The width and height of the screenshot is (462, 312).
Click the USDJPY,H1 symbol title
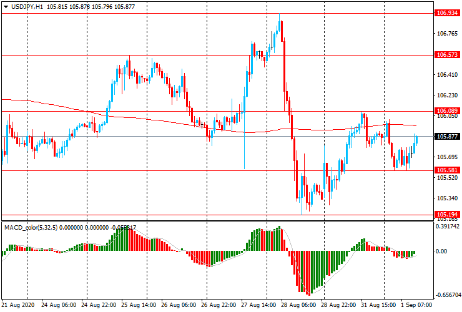click(27, 6)
